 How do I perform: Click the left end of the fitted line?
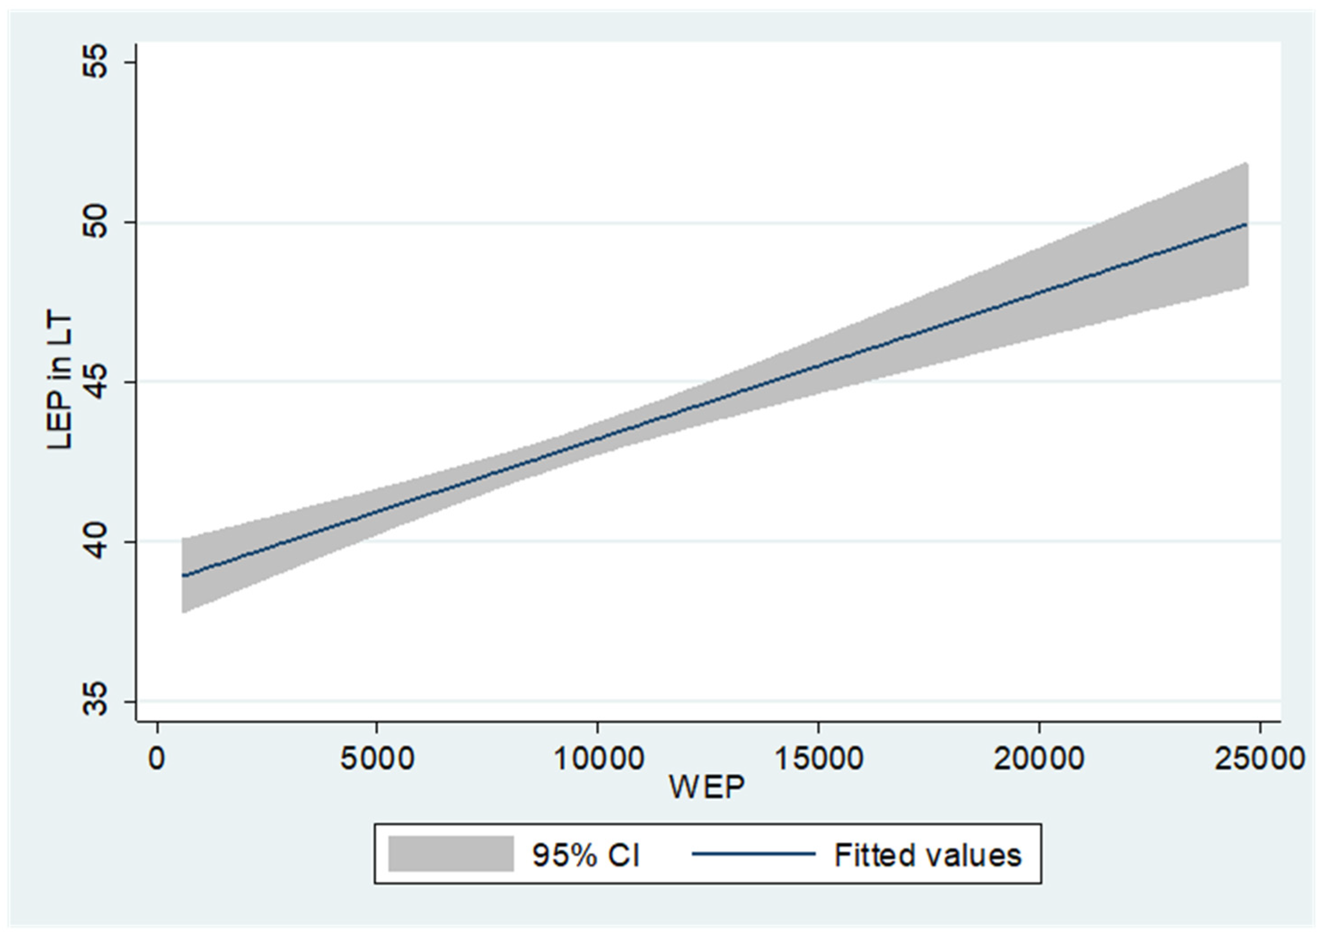coord(184,575)
